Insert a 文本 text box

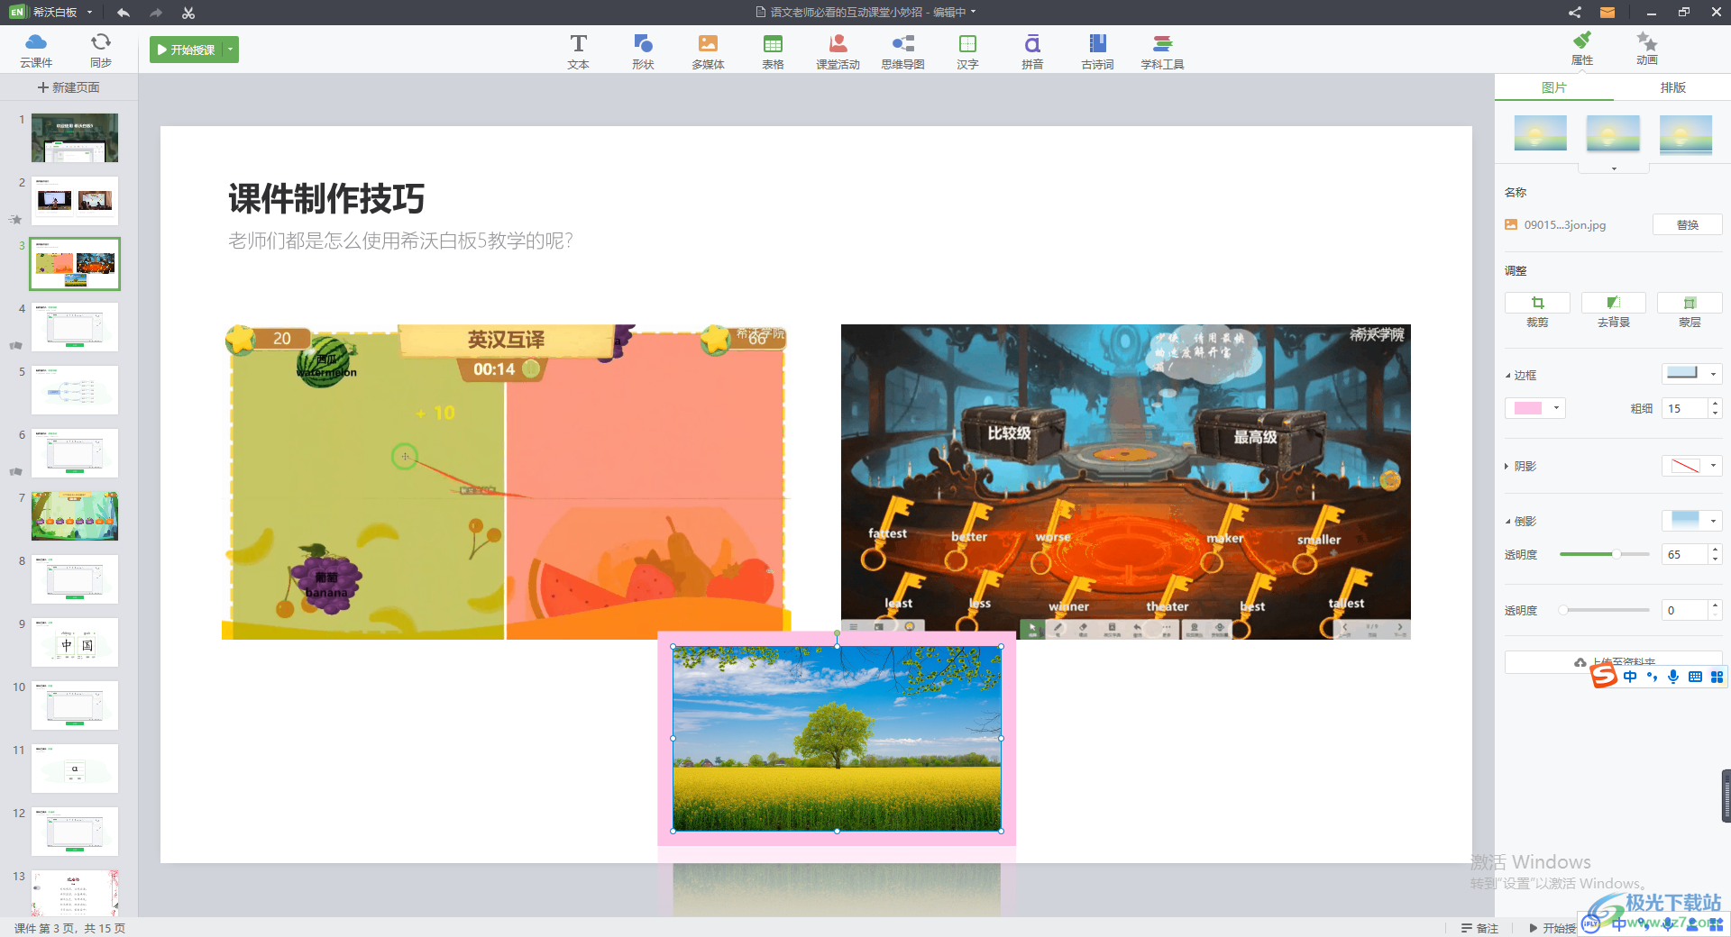pyautogui.click(x=578, y=51)
